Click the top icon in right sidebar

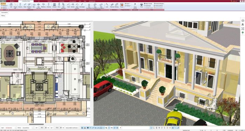(243, 21)
